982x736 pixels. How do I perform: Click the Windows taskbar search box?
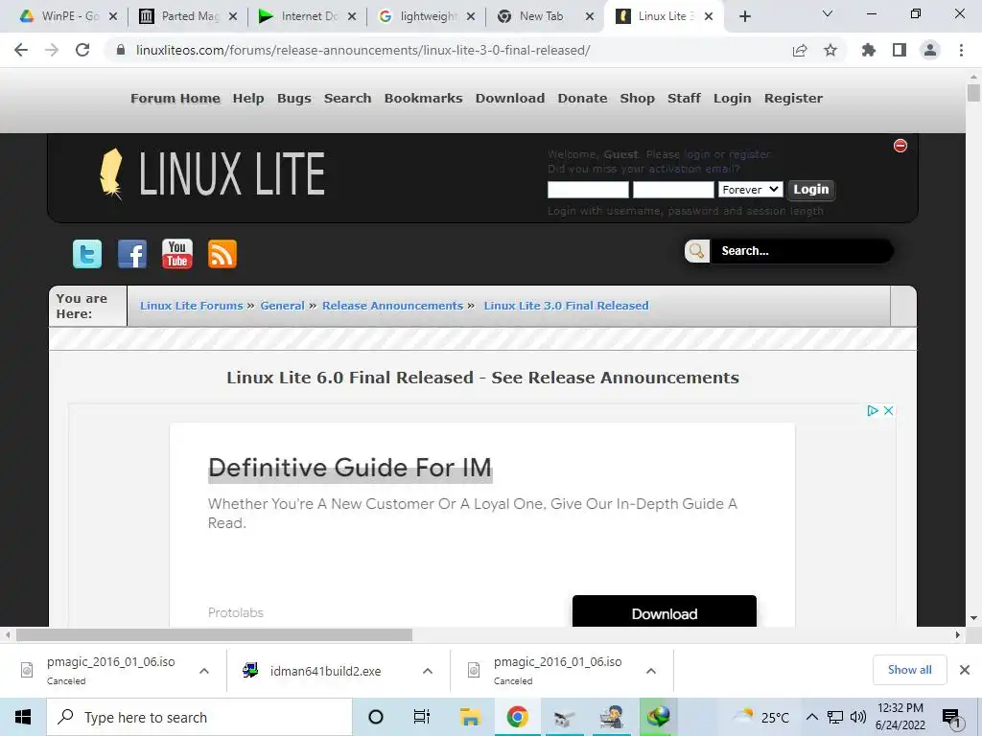coord(199,717)
